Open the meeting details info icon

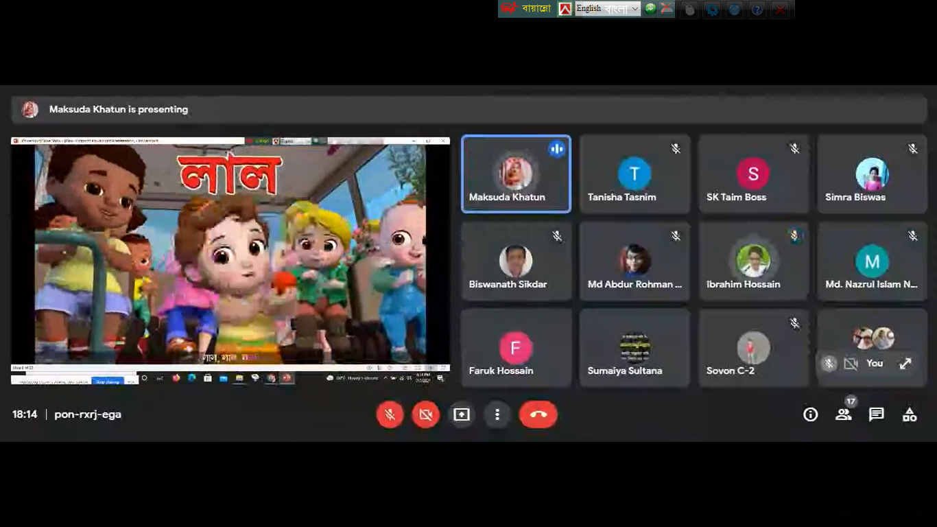tap(811, 414)
